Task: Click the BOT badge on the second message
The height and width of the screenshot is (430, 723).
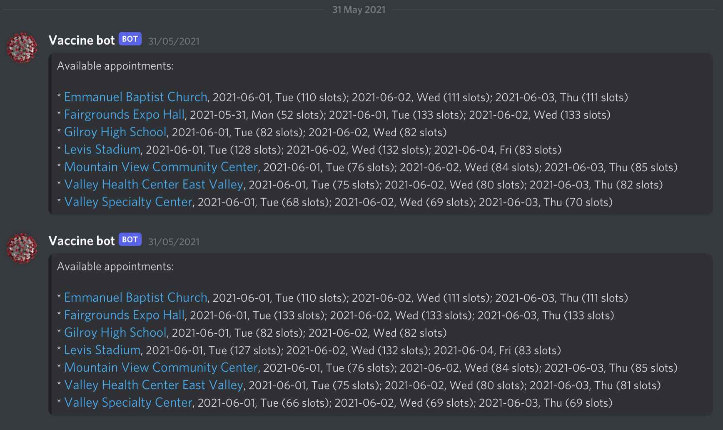Action: (x=130, y=240)
